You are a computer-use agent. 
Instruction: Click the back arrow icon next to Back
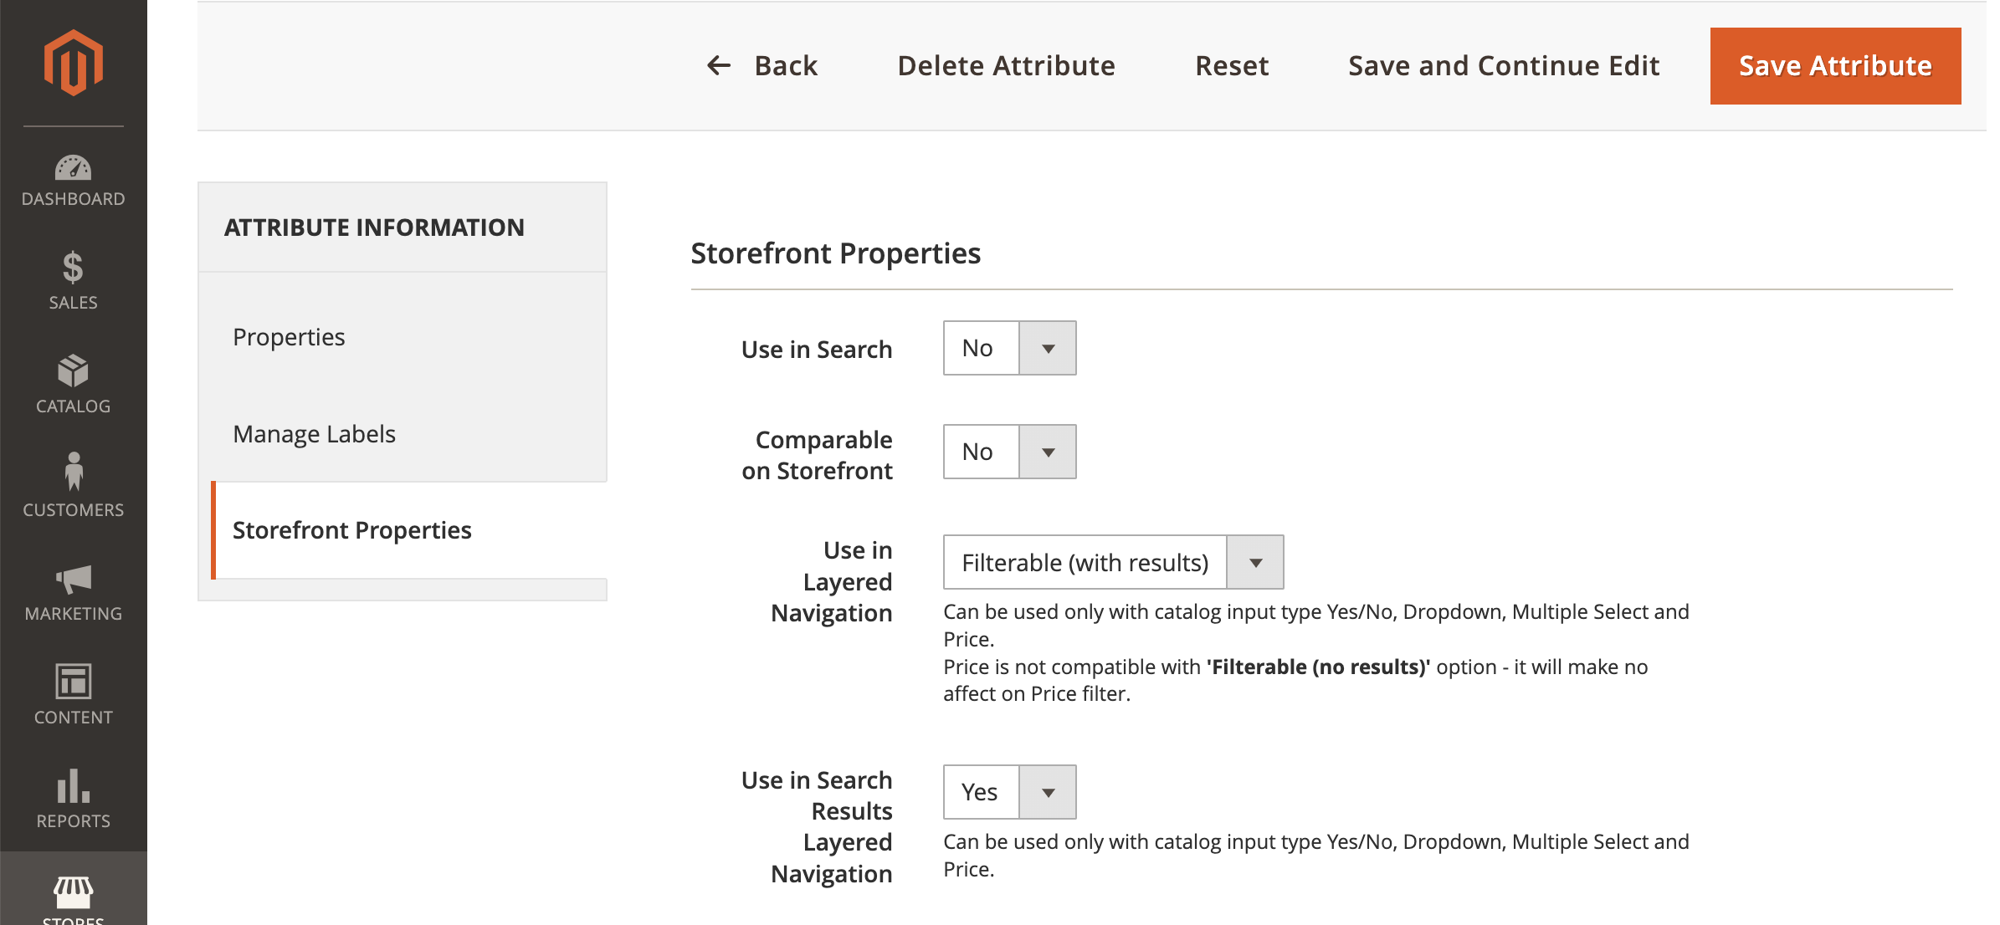click(x=718, y=65)
